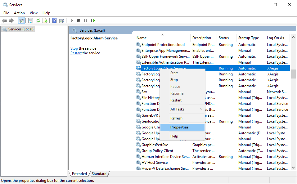
Task: Choose Properties from the context menu
Action: [179, 127]
